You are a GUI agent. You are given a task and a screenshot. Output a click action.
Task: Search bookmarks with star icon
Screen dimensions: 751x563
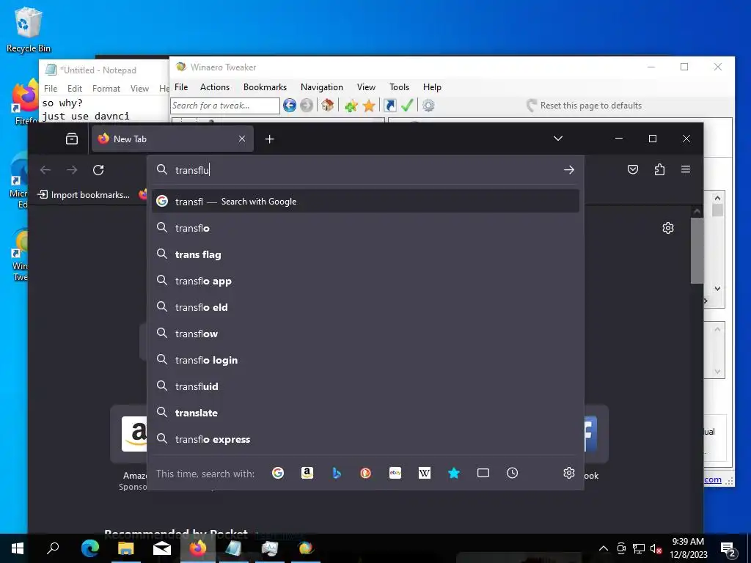[453, 474]
